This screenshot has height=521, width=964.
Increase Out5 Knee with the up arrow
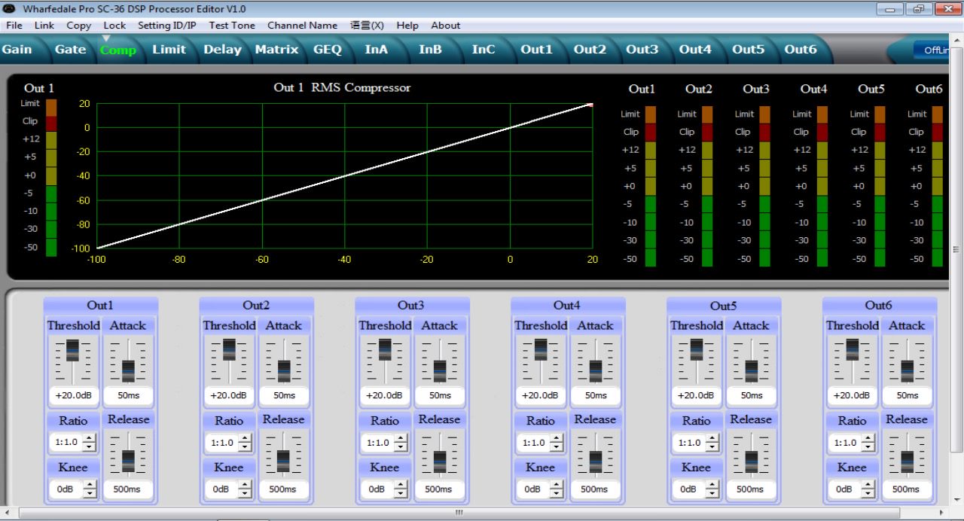[713, 485]
